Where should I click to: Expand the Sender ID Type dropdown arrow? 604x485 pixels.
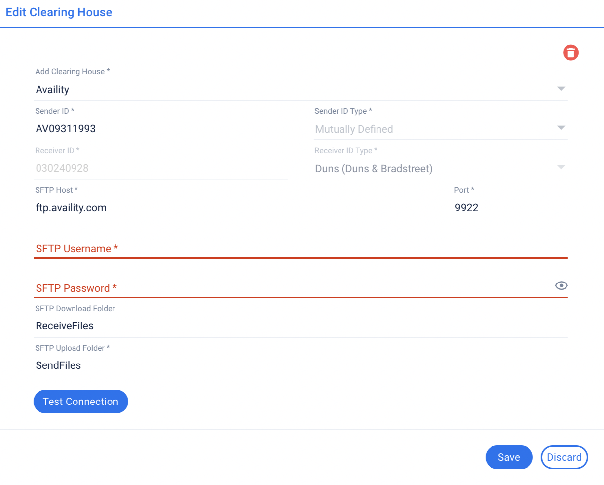pos(561,128)
